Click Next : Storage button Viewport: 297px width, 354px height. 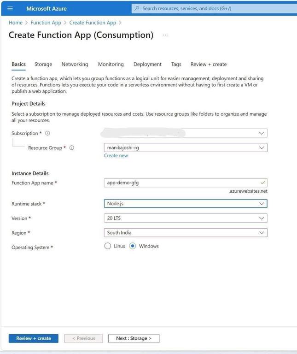tap(134, 338)
